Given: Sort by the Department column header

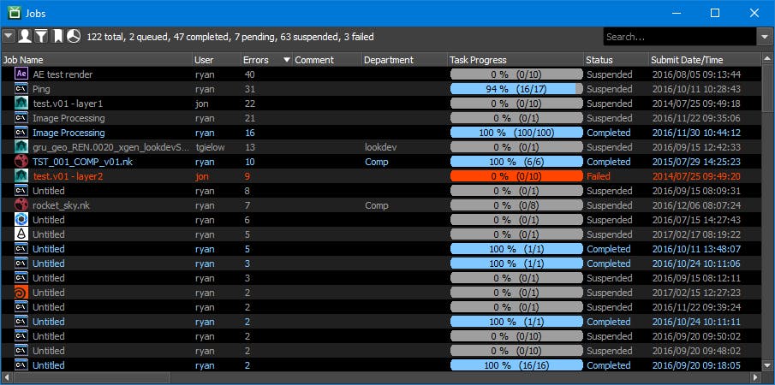Looking at the screenshot, I should click(x=404, y=60).
